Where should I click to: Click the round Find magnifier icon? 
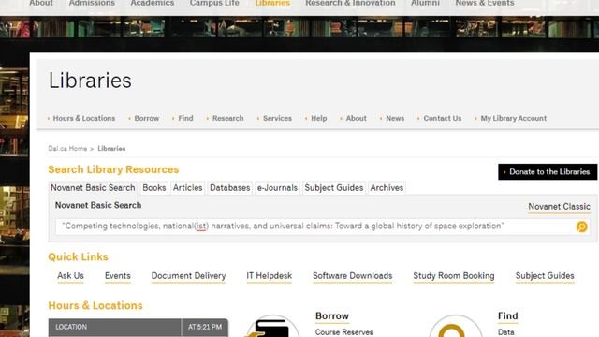[x=455, y=327]
